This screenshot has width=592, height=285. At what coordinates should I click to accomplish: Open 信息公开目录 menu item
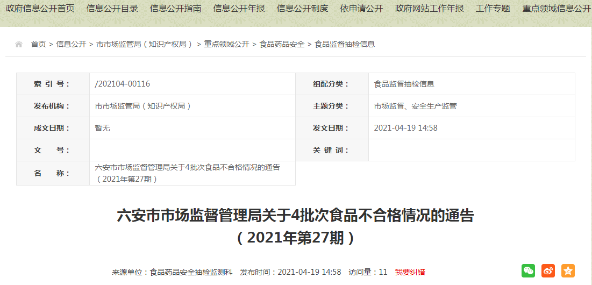pos(112,8)
